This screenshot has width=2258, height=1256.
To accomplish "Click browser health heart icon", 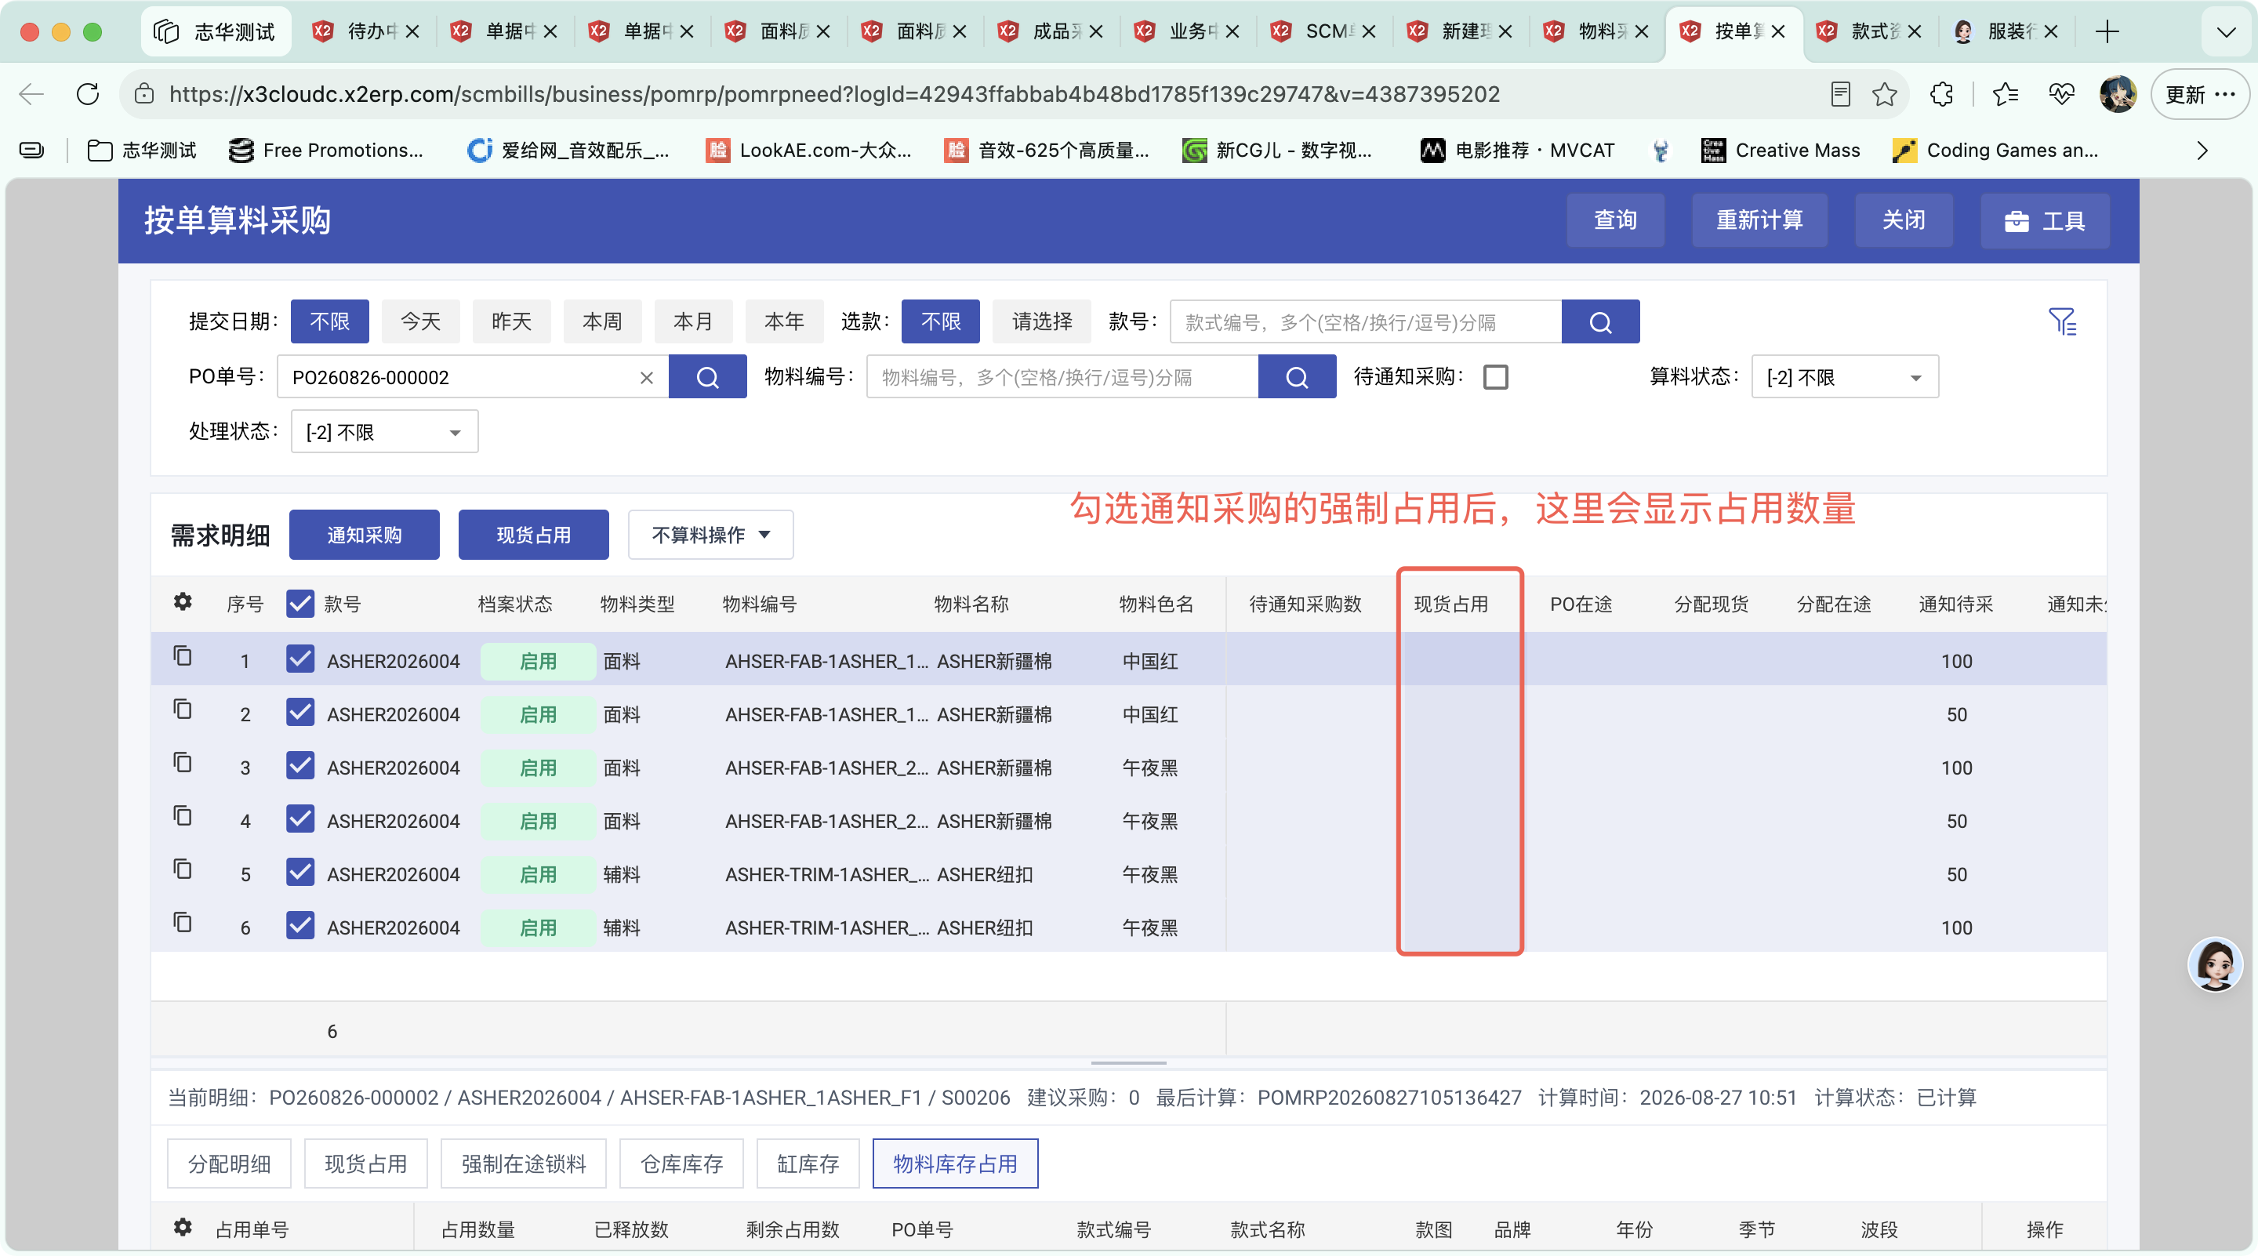I will tap(2060, 94).
